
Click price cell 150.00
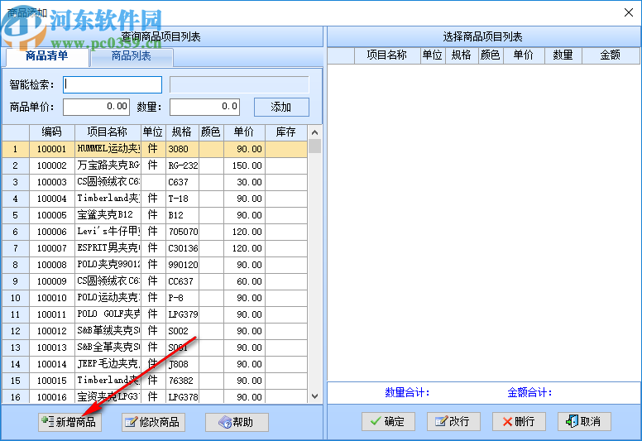[245, 165]
